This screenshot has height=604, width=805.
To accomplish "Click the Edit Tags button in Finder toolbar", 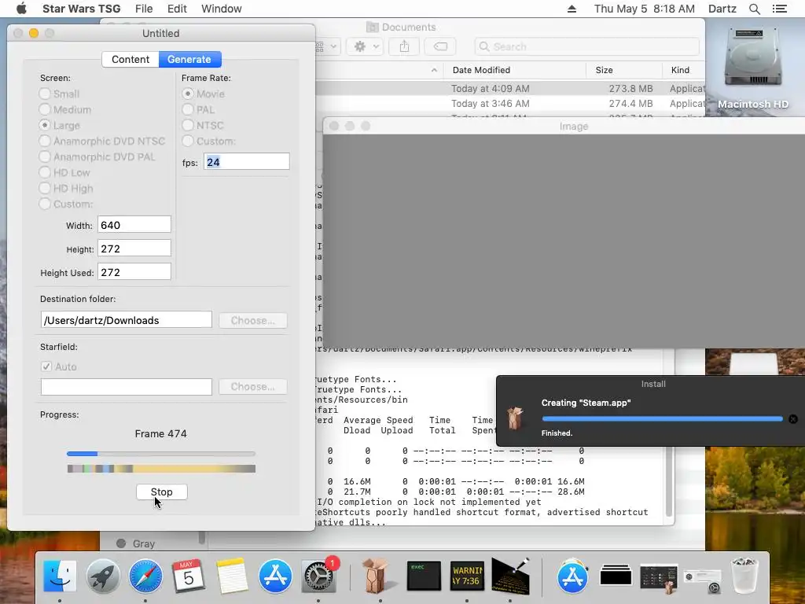I will tap(440, 46).
